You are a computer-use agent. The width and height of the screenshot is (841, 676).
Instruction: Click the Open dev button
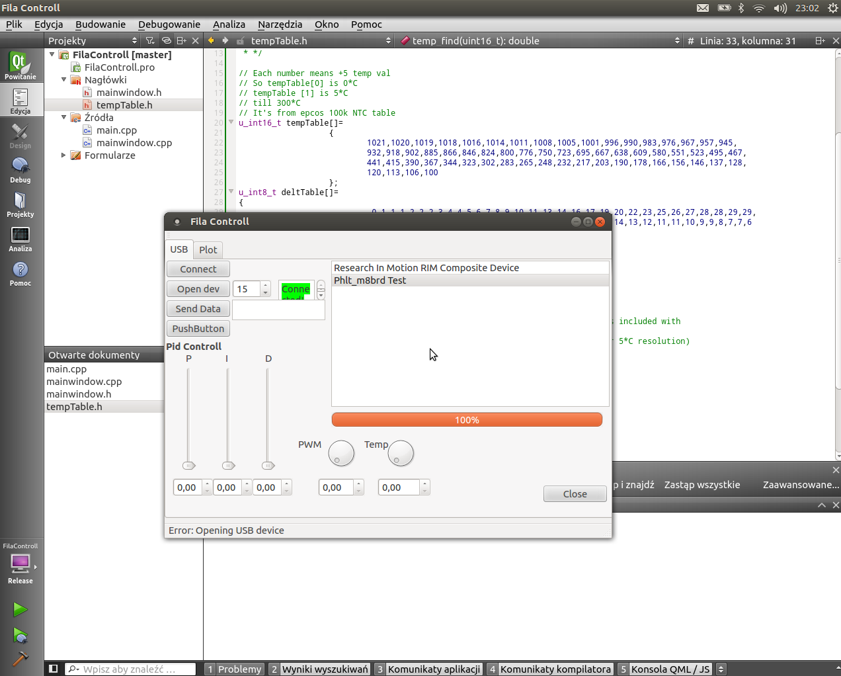pyautogui.click(x=198, y=289)
